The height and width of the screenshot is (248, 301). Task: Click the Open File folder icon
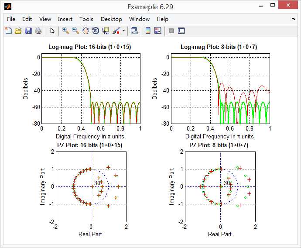(x=18, y=31)
